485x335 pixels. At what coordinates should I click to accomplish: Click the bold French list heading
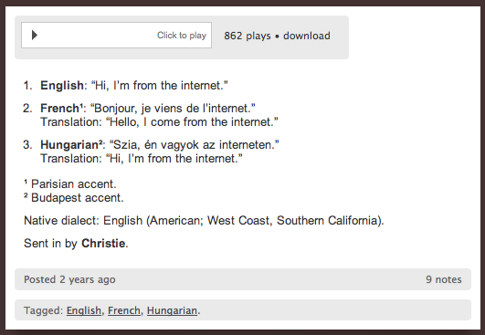coord(61,108)
